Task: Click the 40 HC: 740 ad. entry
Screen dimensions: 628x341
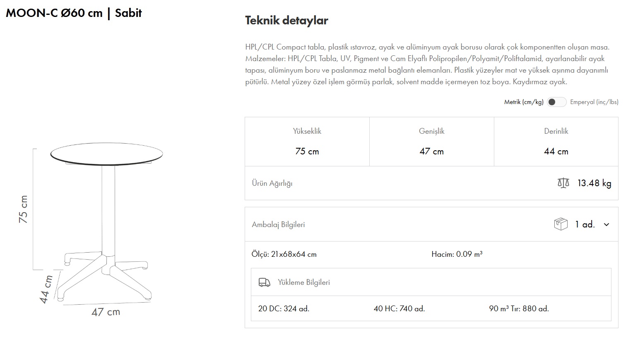Action: tap(399, 308)
